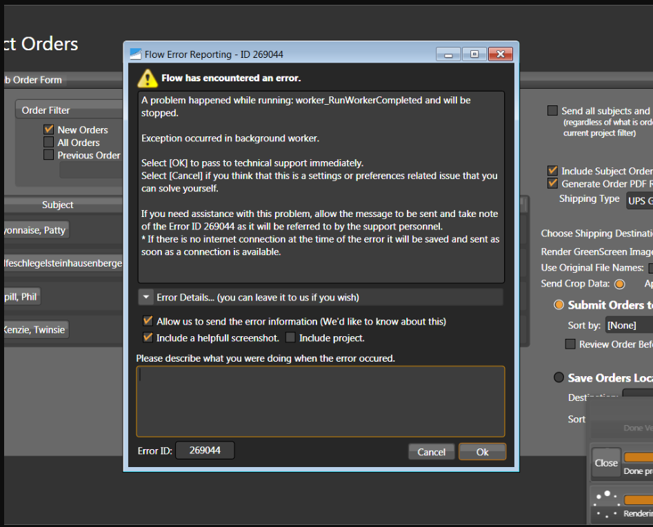Uncheck Include Subject Order option
This screenshot has width=653, height=527.
pyautogui.click(x=552, y=171)
